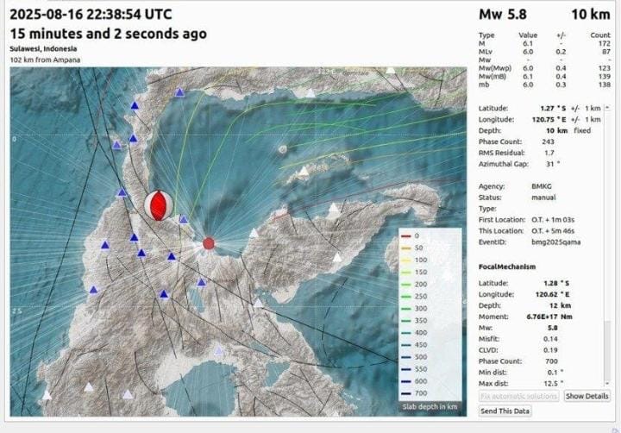Click the orange 50 km legend swatch
621x433 pixels.
click(405, 248)
